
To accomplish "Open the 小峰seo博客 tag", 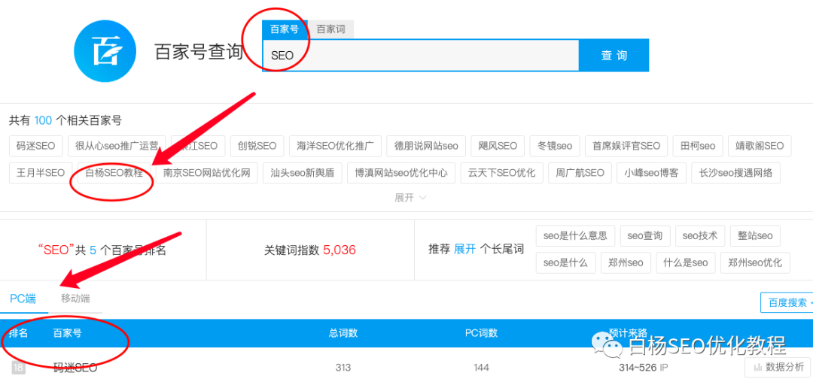I will (651, 173).
